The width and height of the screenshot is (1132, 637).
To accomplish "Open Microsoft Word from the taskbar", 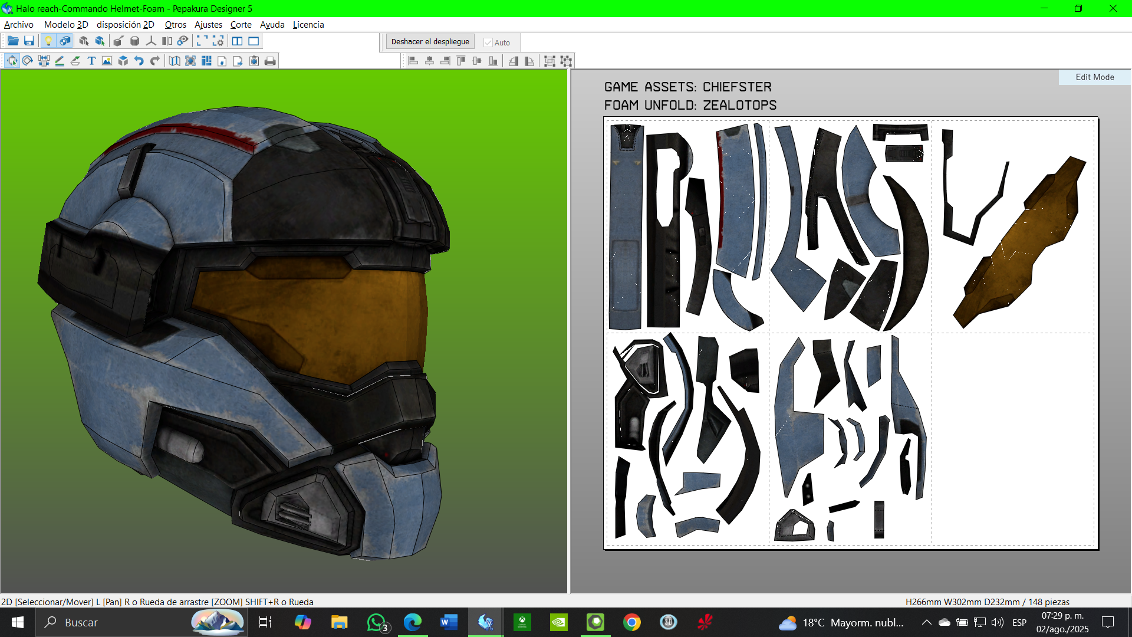I will point(449,622).
